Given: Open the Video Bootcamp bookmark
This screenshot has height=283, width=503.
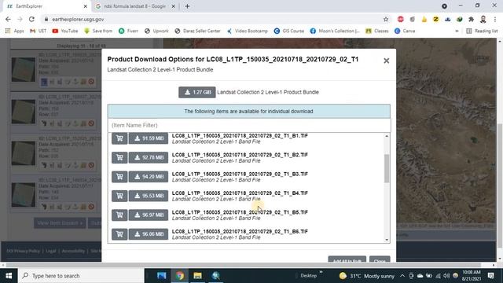Looking at the screenshot, I should coord(248,31).
